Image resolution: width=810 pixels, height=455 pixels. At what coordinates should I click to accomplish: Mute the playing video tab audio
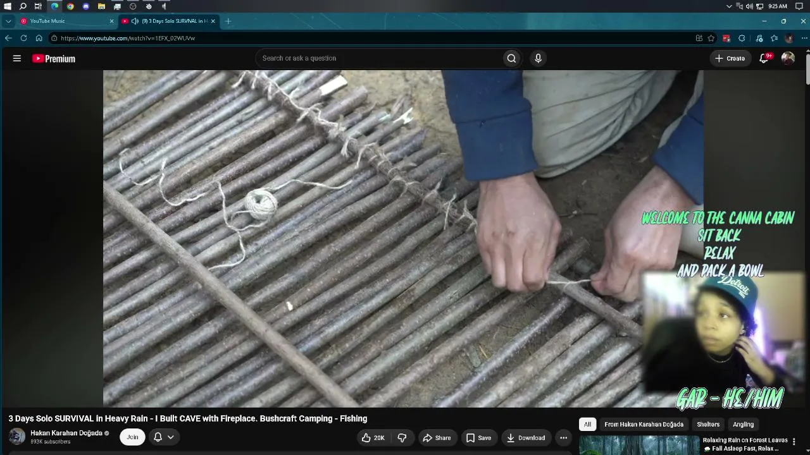click(x=134, y=21)
